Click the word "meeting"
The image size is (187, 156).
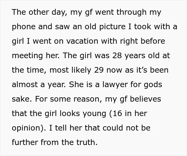pos(27,56)
